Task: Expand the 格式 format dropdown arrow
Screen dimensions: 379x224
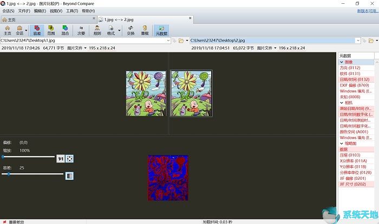Action: pos(119,31)
